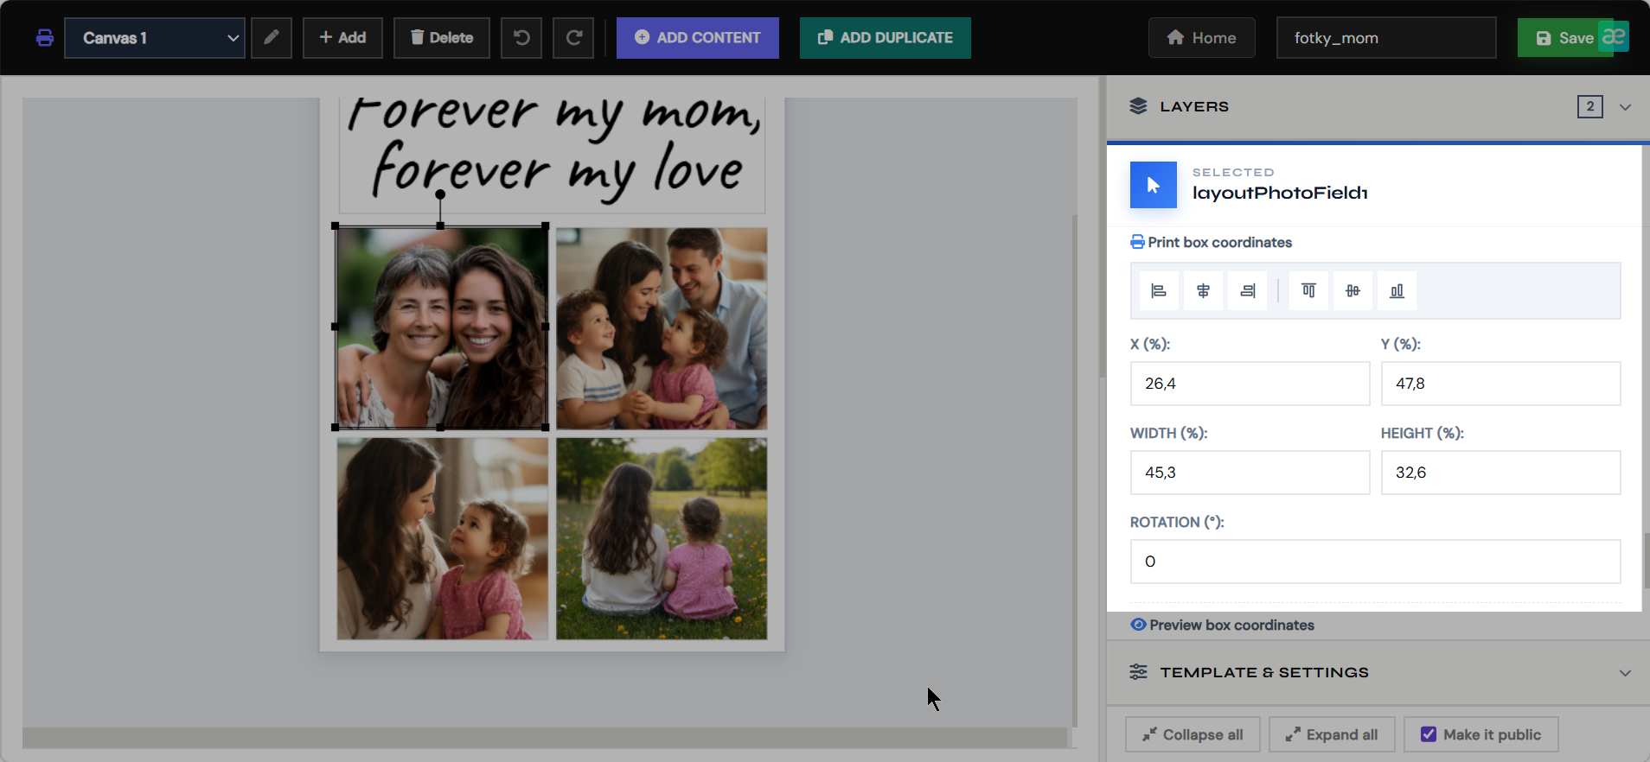Go to the Home button
The height and width of the screenshot is (762, 1650).
pos(1202,38)
